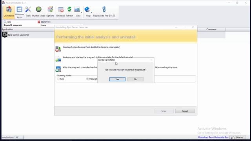The height and width of the screenshot is (141, 251).
Task: Click the leftover scan step icon
Action: [x=58, y=69]
